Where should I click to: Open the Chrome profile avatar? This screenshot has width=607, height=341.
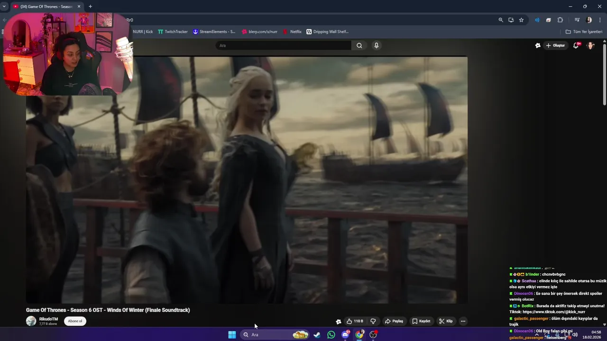tap(589, 20)
